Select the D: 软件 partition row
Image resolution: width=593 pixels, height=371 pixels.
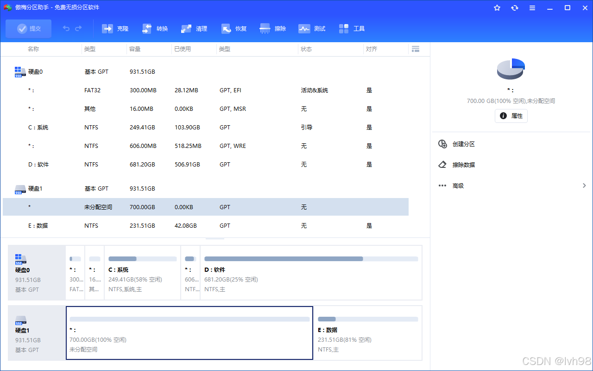click(x=206, y=165)
